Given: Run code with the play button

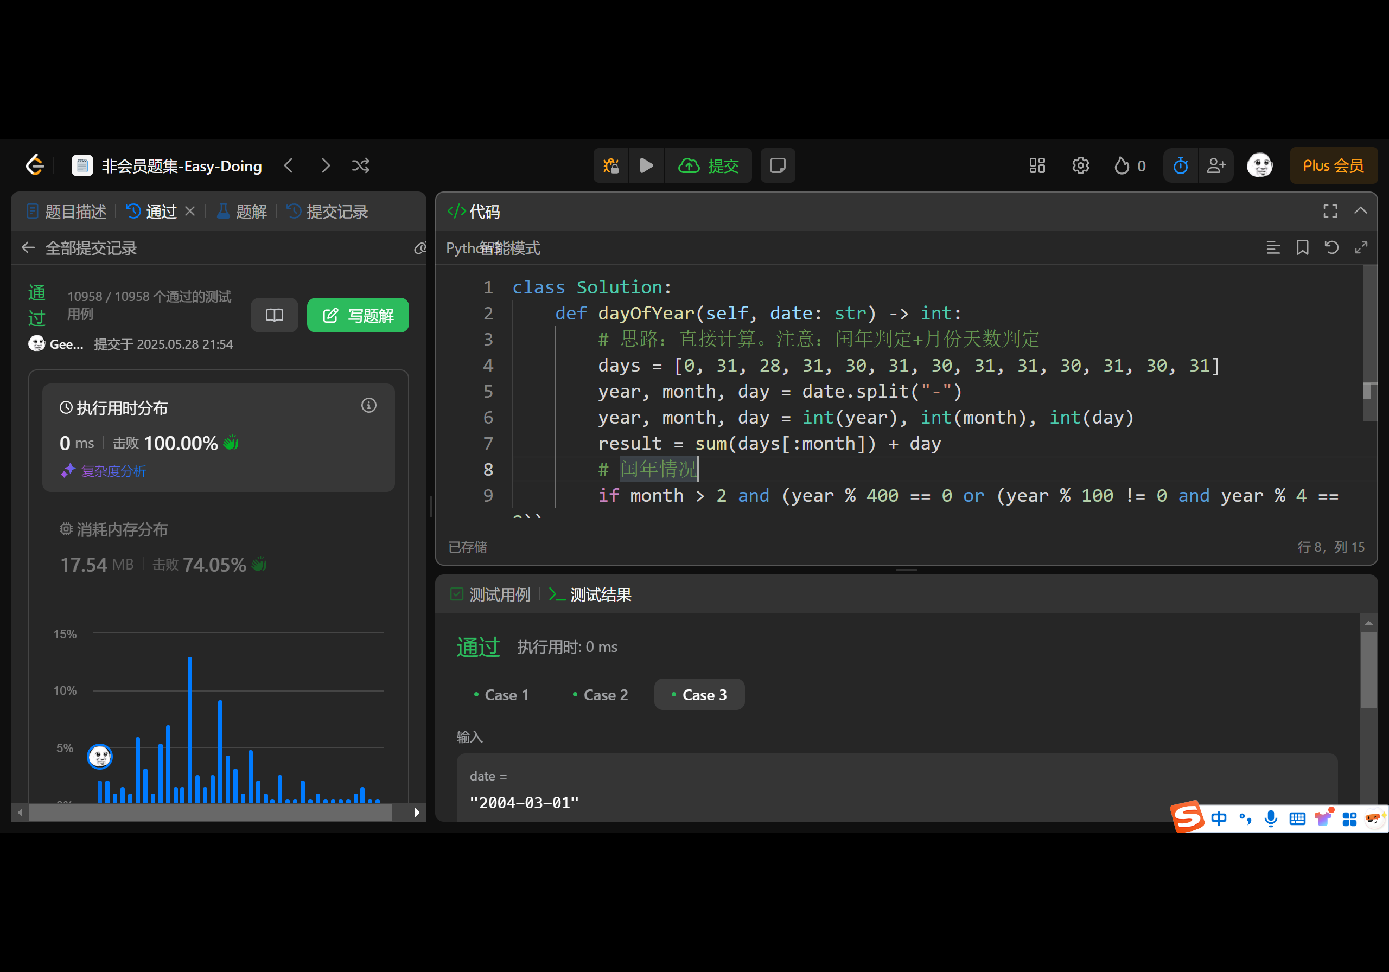Looking at the screenshot, I should 646,166.
